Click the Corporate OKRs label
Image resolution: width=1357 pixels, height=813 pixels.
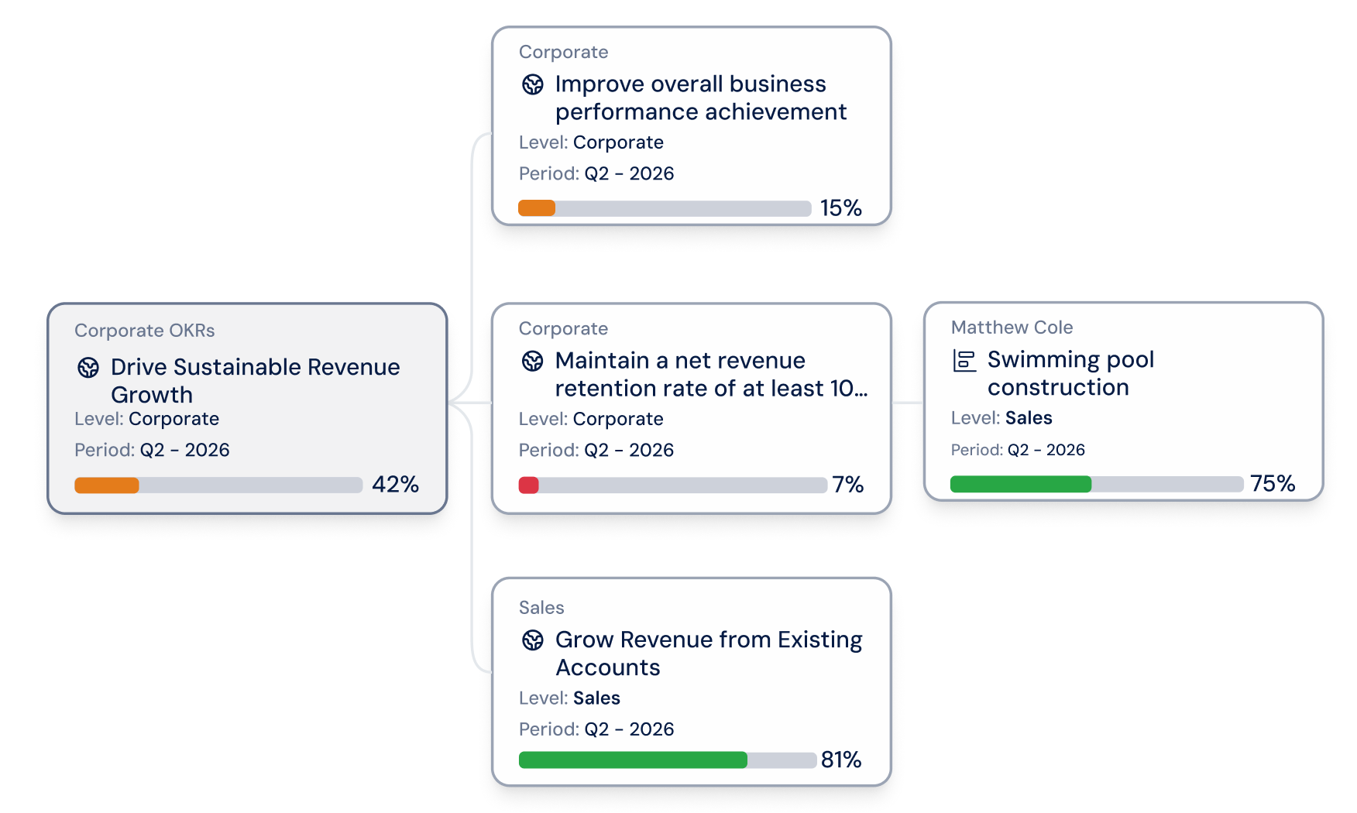click(x=145, y=331)
